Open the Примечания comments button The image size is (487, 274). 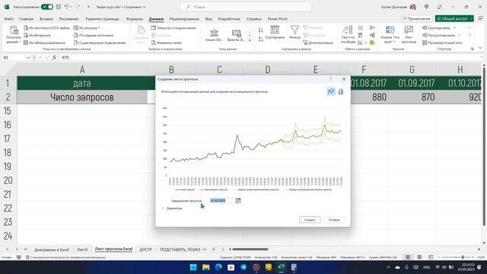pyautogui.click(x=416, y=18)
